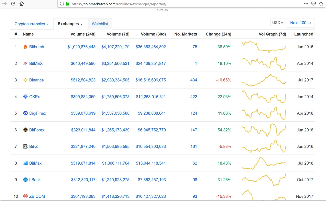Click the LBank 7d volume graph
Screen dimensions: 326x201
pos(264,180)
